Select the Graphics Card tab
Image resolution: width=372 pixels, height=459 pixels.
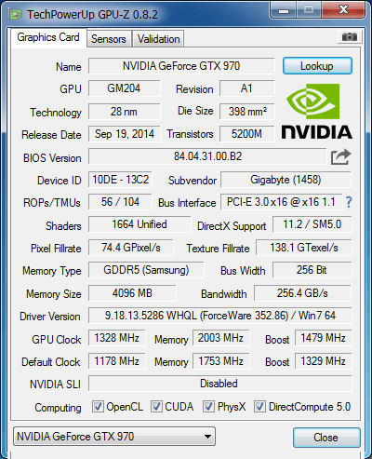(48, 37)
